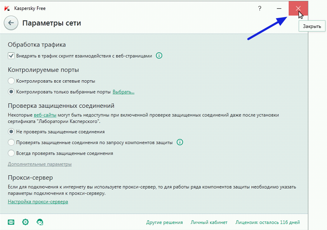Open settings via the gear icon
The width and height of the screenshot is (327, 230).
pos(26,222)
